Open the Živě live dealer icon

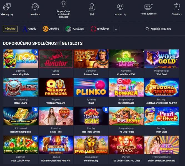92,7
